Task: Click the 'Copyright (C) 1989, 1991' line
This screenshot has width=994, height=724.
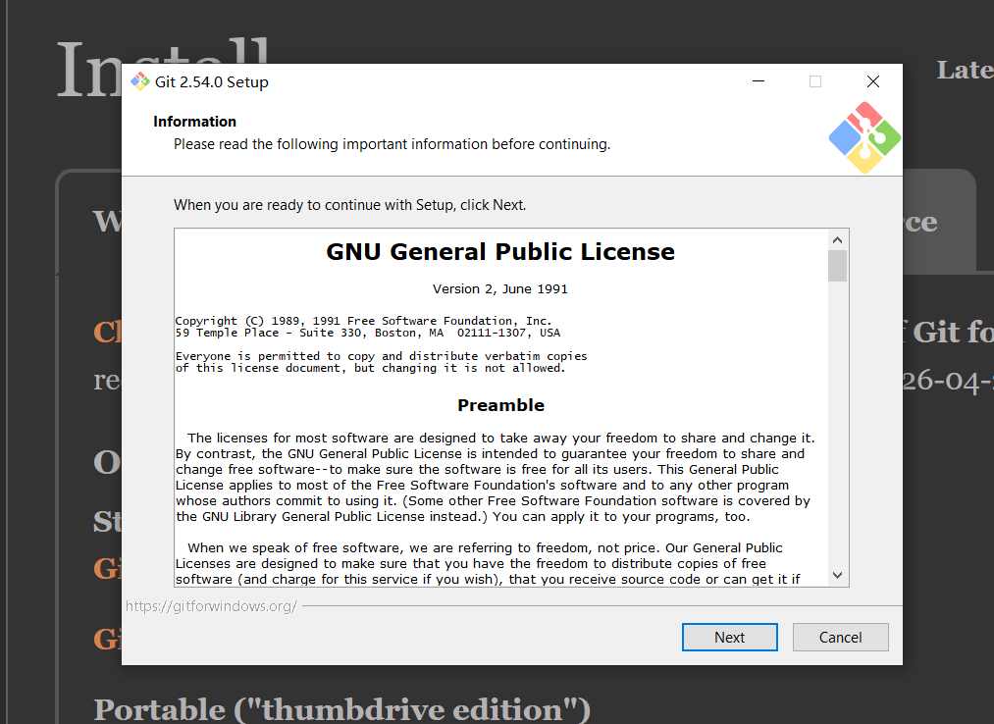Action: pyautogui.click(x=363, y=321)
